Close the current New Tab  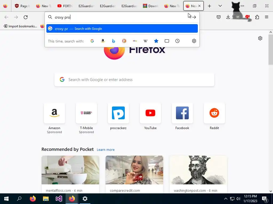[199, 6]
